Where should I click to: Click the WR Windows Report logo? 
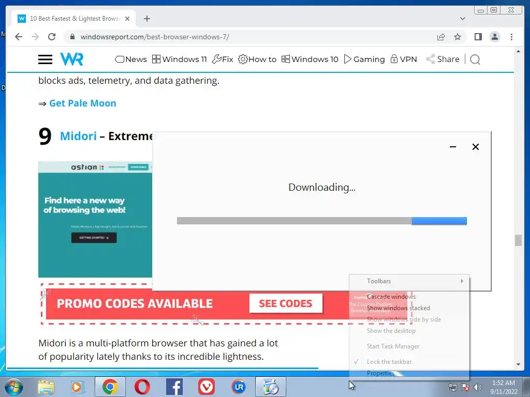(x=71, y=59)
